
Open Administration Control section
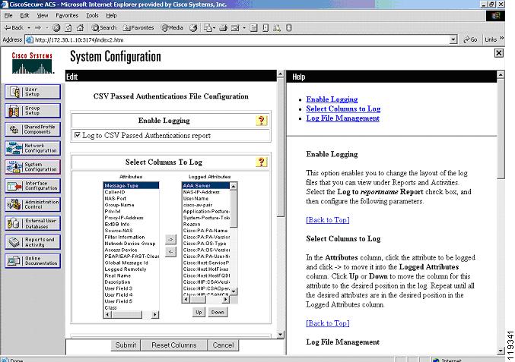pyautogui.click(x=33, y=204)
